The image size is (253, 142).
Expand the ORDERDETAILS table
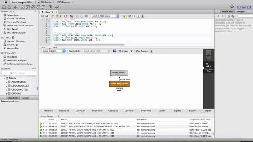click(x=7, y=86)
